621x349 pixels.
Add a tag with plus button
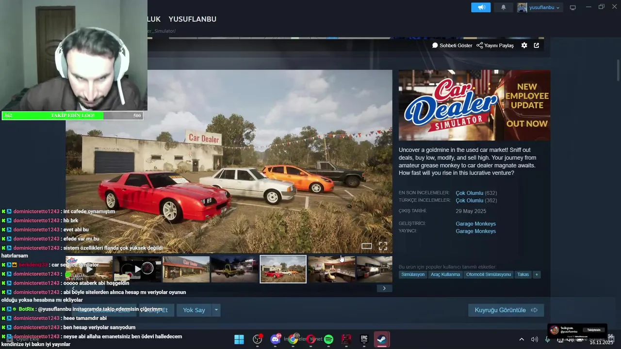click(x=536, y=274)
